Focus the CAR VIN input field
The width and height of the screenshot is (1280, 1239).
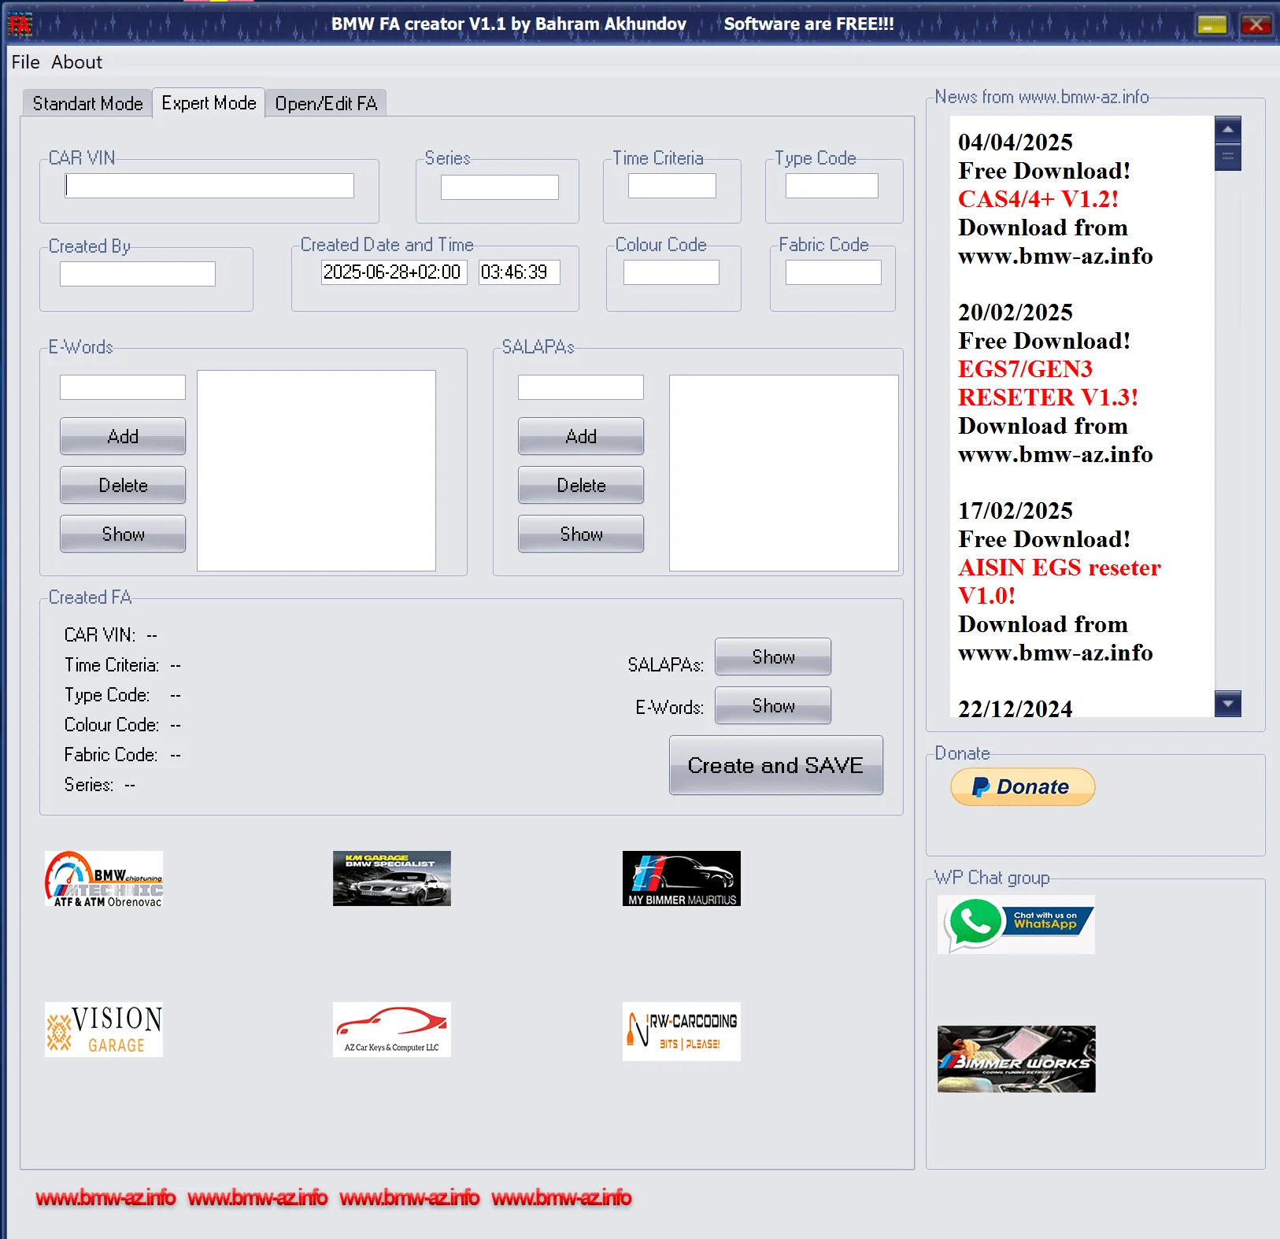[209, 186]
